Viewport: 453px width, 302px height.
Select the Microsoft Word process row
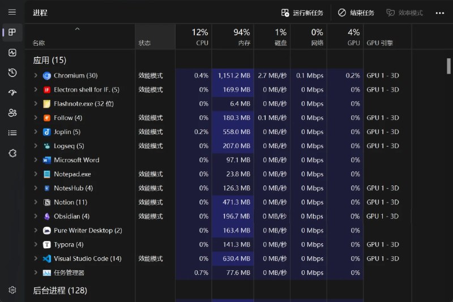[x=76, y=160]
